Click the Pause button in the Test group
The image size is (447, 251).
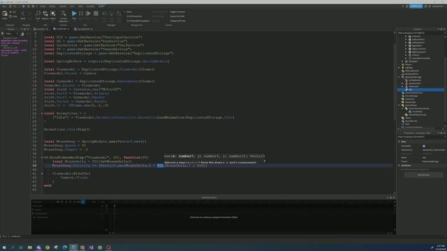[81, 13]
